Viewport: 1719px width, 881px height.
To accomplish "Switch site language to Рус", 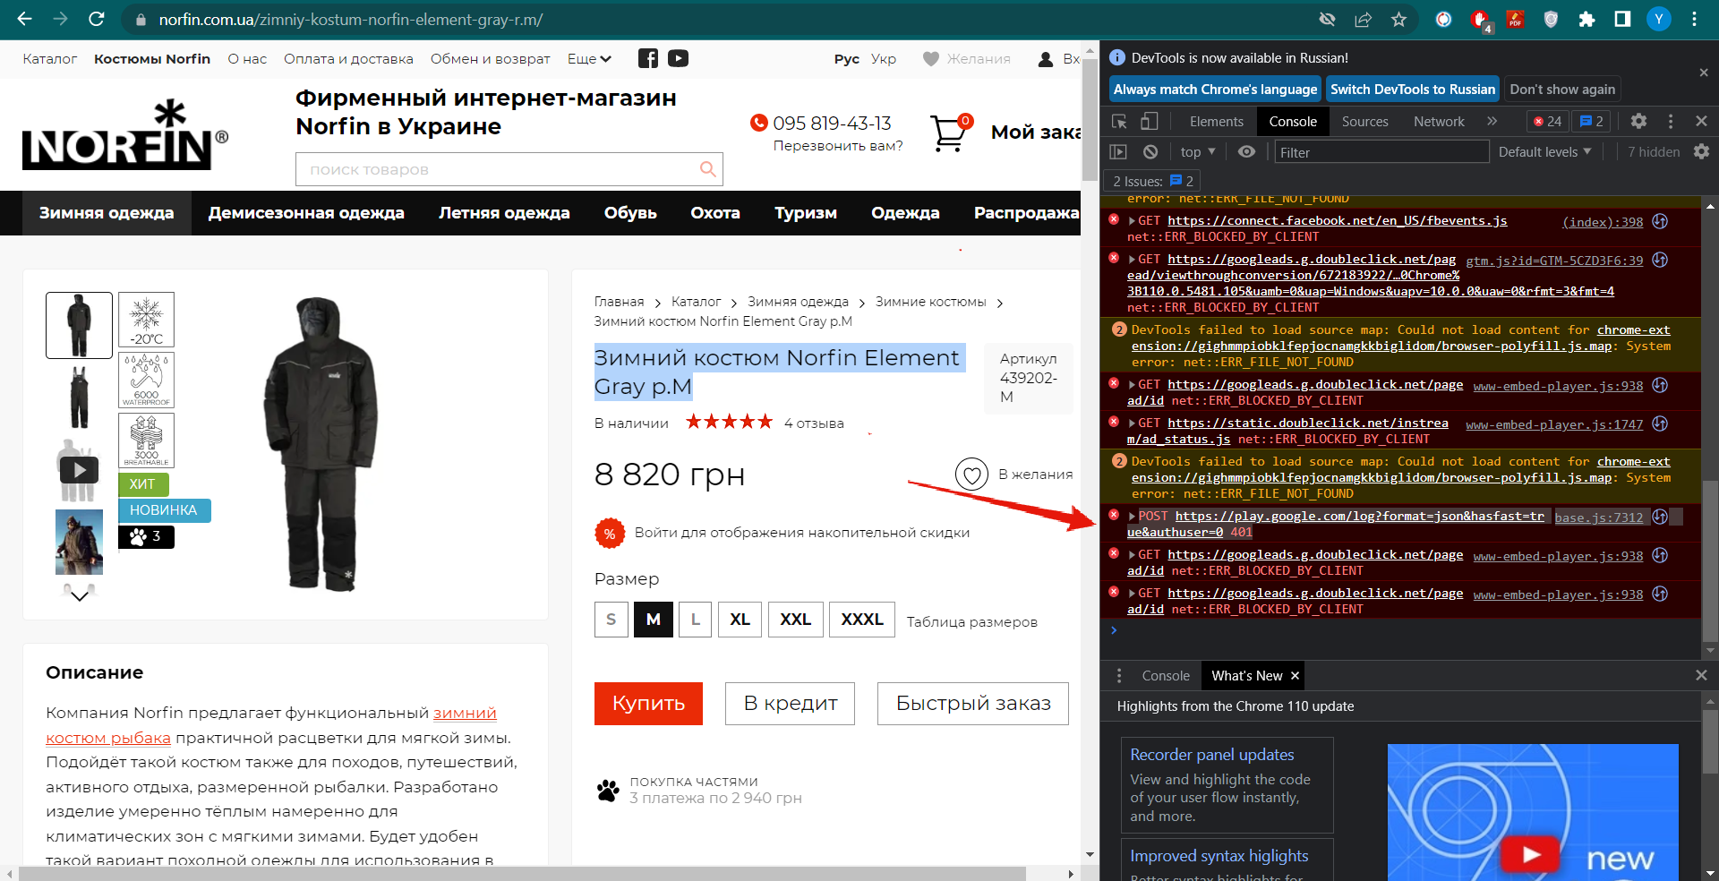I will [x=847, y=59].
